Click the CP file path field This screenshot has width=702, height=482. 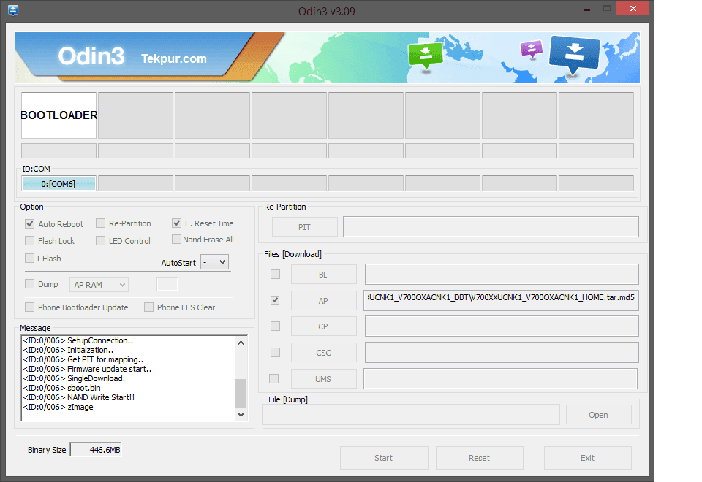pyautogui.click(x=502, y=326)
